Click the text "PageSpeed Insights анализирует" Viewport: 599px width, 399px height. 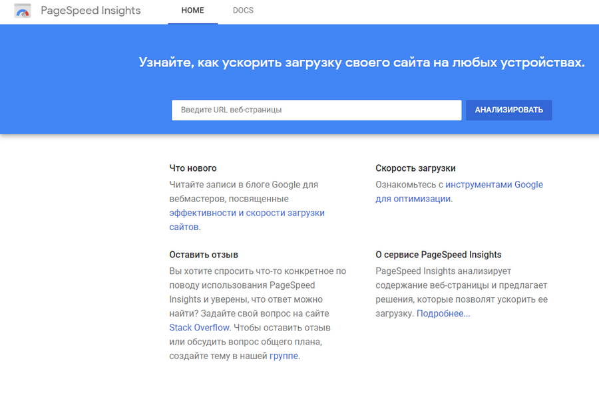point(443,271)
